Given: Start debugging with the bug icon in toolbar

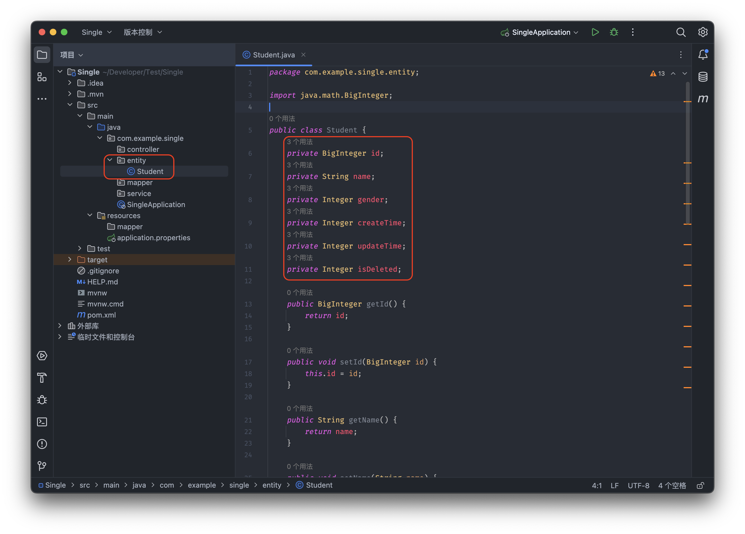Looking at the screenshot, I should click(x=614, y=32).
